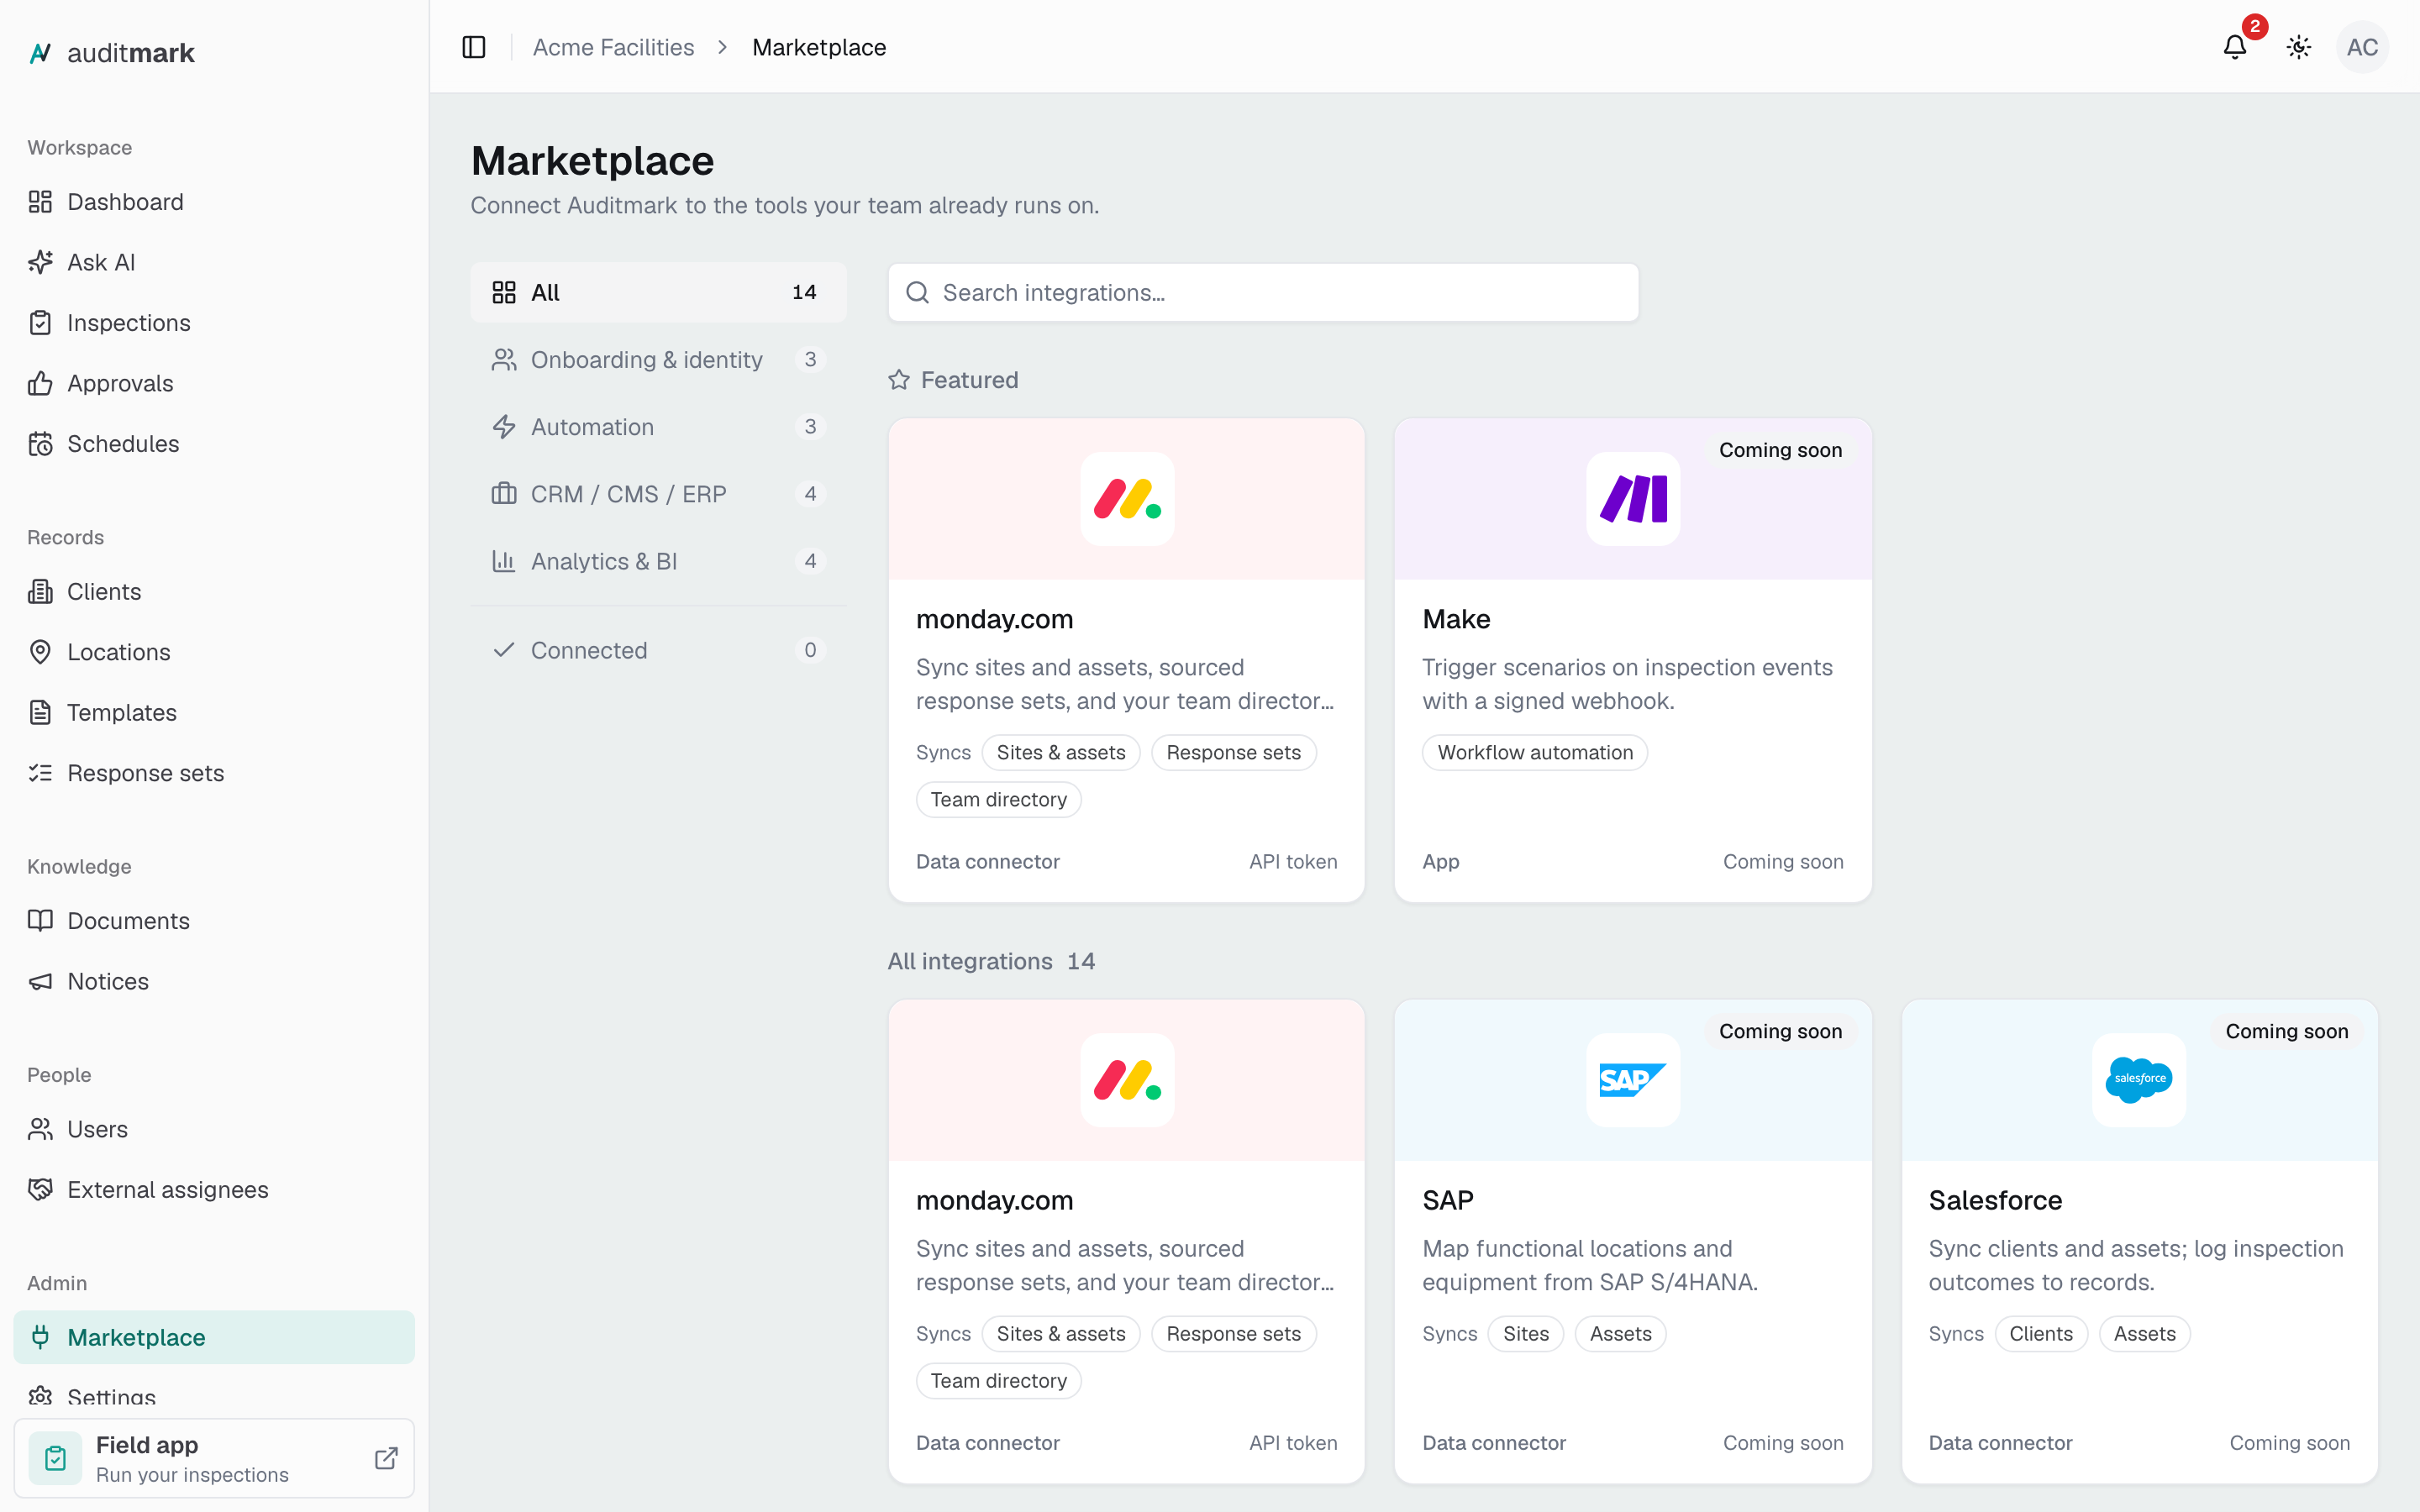Click the Sites tag on the SAP card

click(1526, 1333)
